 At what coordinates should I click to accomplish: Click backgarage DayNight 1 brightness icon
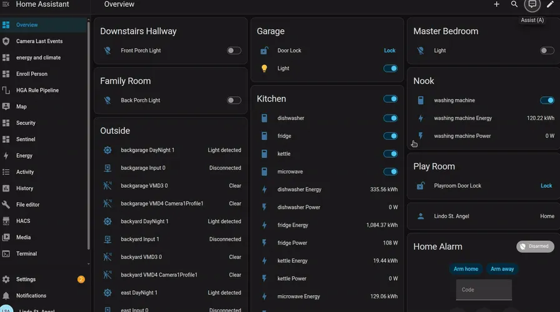tap(107, 150)
